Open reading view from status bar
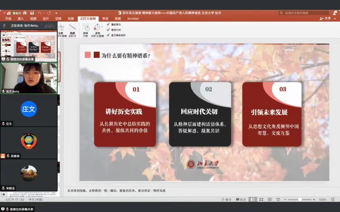The image size is (340, 212). (269, 199)
